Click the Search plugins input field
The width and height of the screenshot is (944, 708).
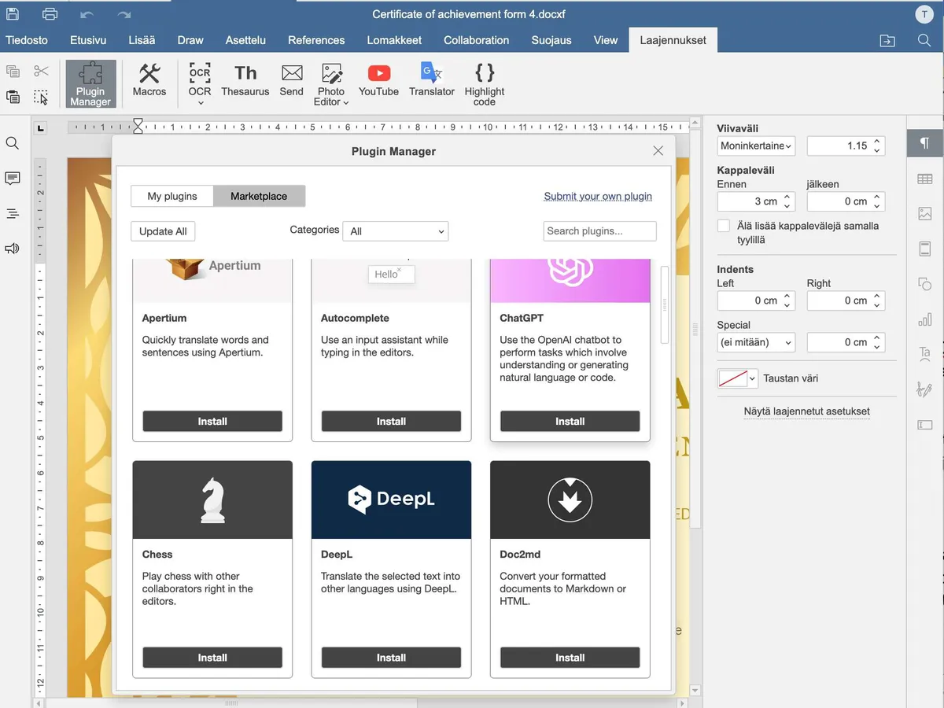[x=599, y=231]
